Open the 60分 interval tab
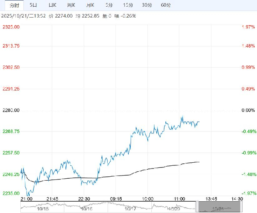The height and width of the screenshot is (213, 257). click(x=166, y=5)
